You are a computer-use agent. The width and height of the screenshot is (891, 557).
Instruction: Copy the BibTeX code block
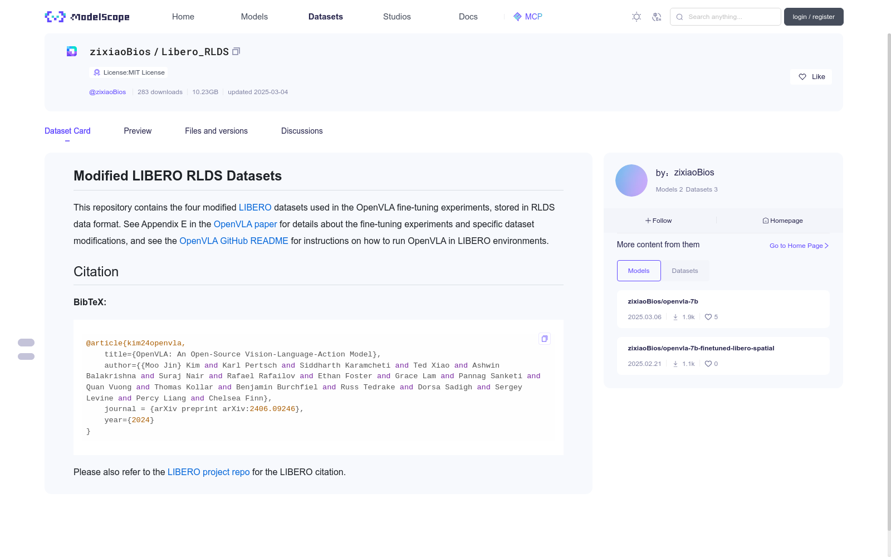coord(545,339)
